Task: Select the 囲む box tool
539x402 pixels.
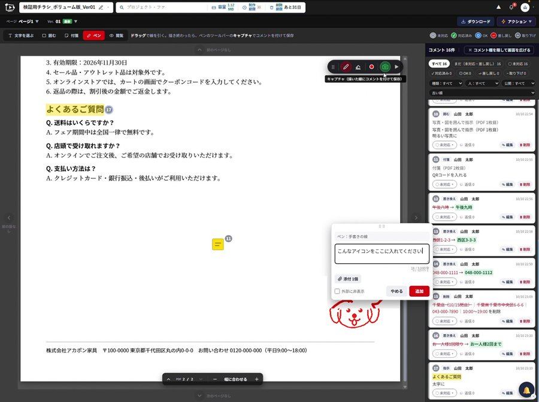Action: (x=49, y=35)
